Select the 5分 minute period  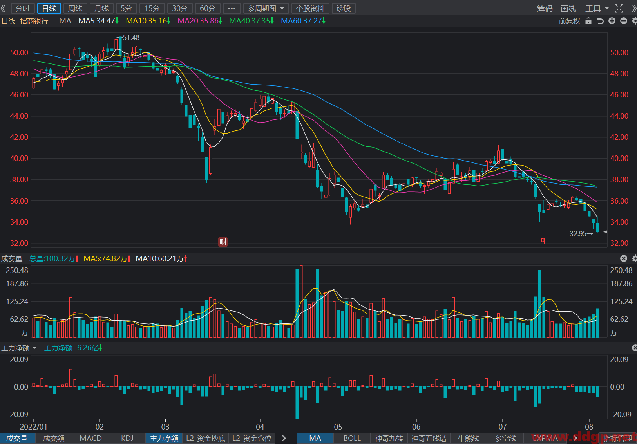coord(126,8)
